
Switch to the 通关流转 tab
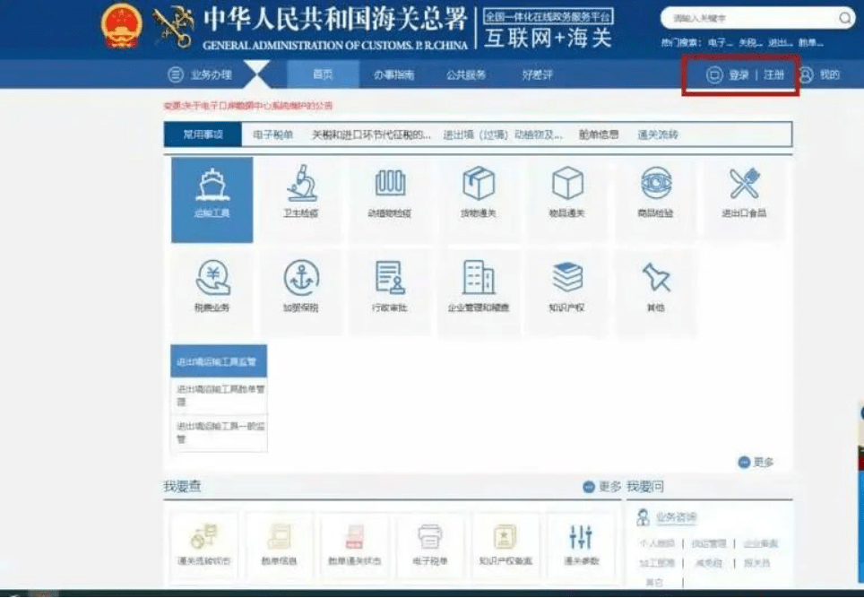658,134
